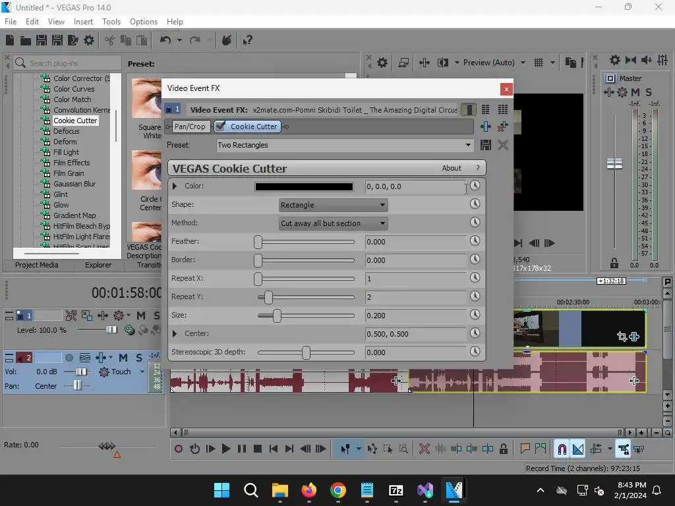Viewport: 675px width, 506px height.
Task: Expand the Center parameter triangle
Action: pos(175,333)
